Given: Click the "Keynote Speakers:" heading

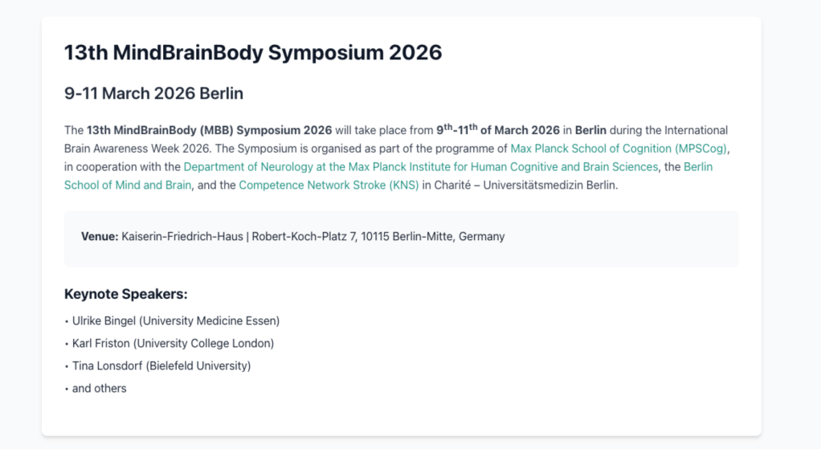Looking at the screenshot, I should [x=125, y=295].
